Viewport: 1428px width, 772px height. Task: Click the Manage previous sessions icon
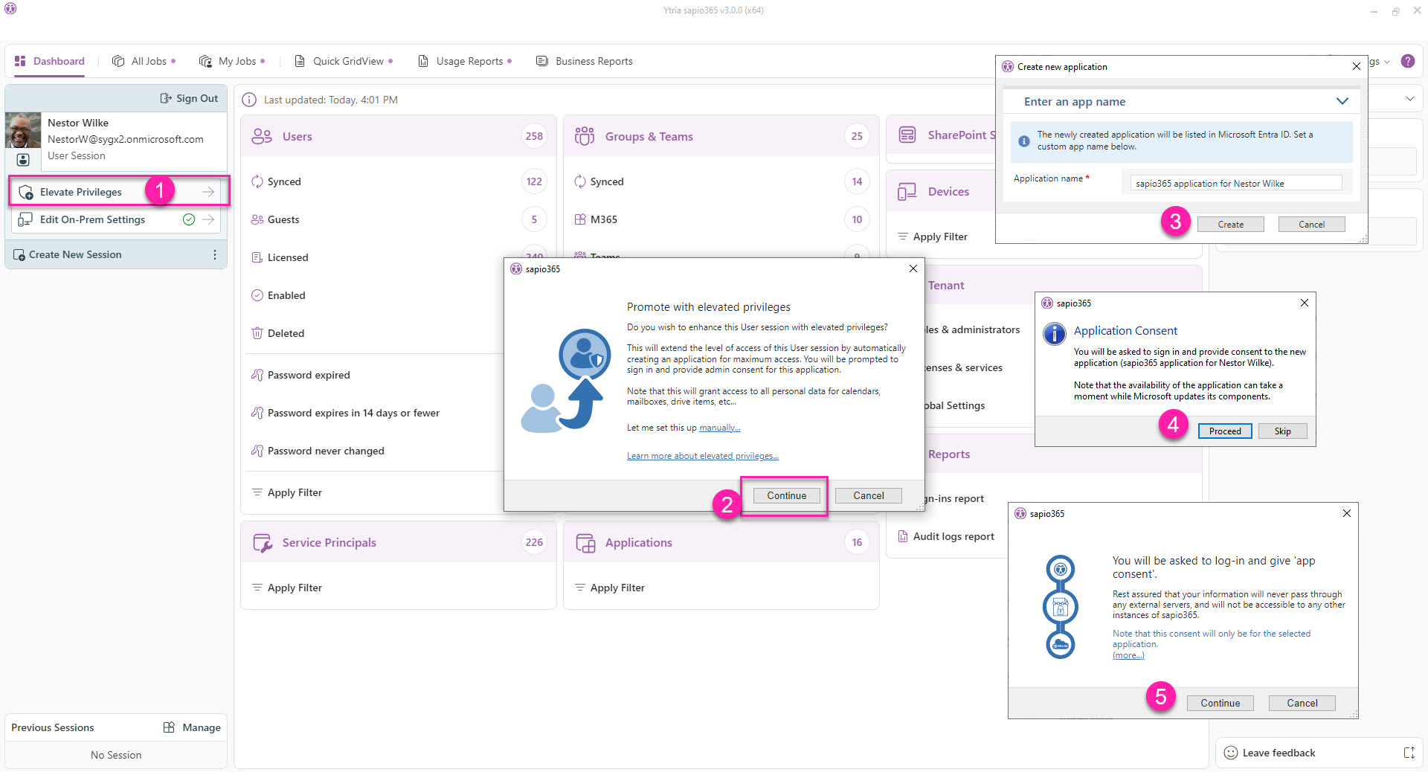(170, 727)
